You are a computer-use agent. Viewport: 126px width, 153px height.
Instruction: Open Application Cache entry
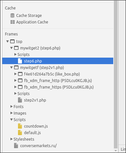coord(32,22)
